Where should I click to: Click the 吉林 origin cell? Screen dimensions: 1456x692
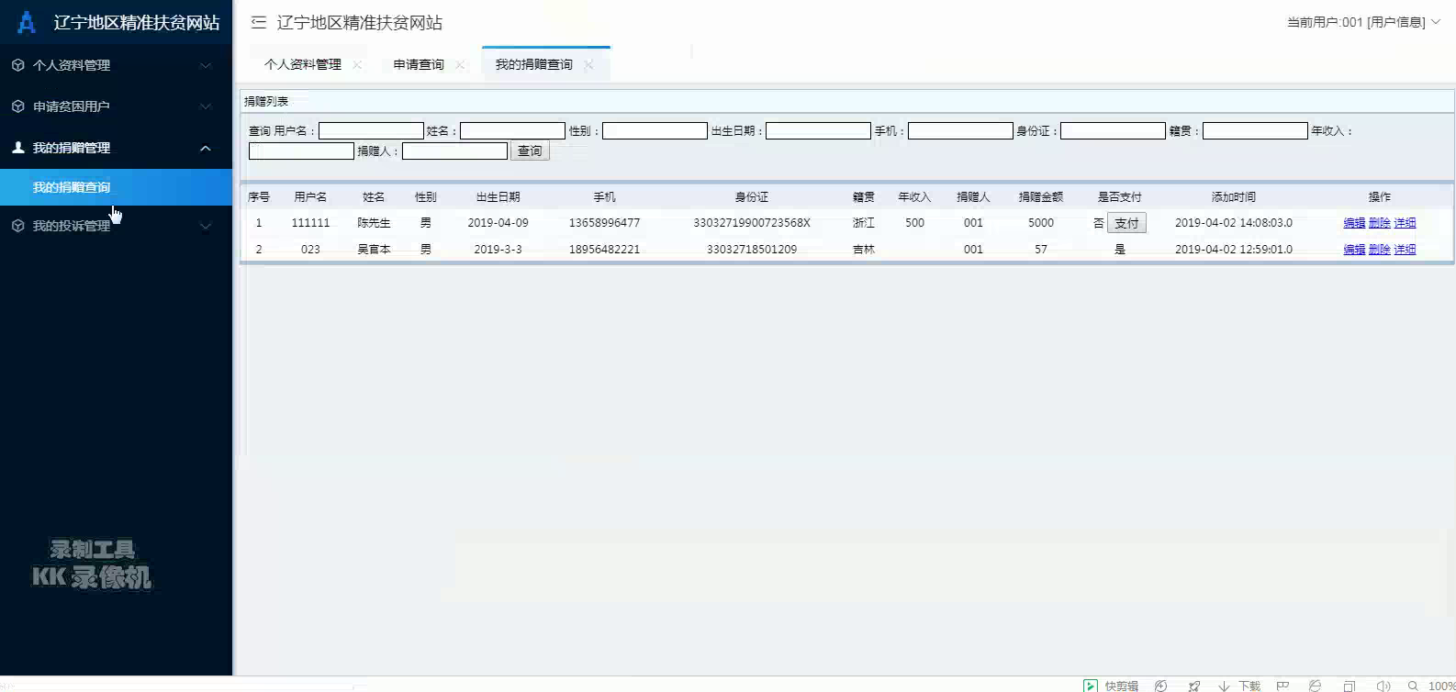pos(863,250)
